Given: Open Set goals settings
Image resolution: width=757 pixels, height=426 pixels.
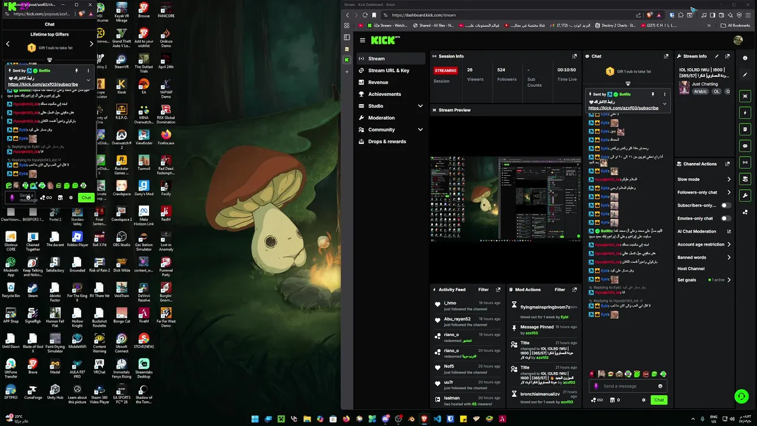Looking at the screenshot, I should point(704,280).
